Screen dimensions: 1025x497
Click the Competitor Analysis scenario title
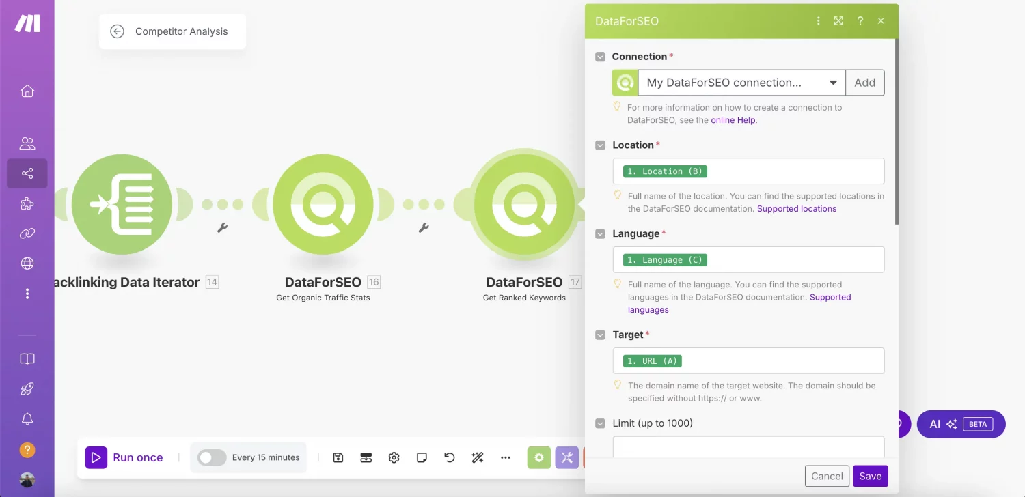point(182,31)
